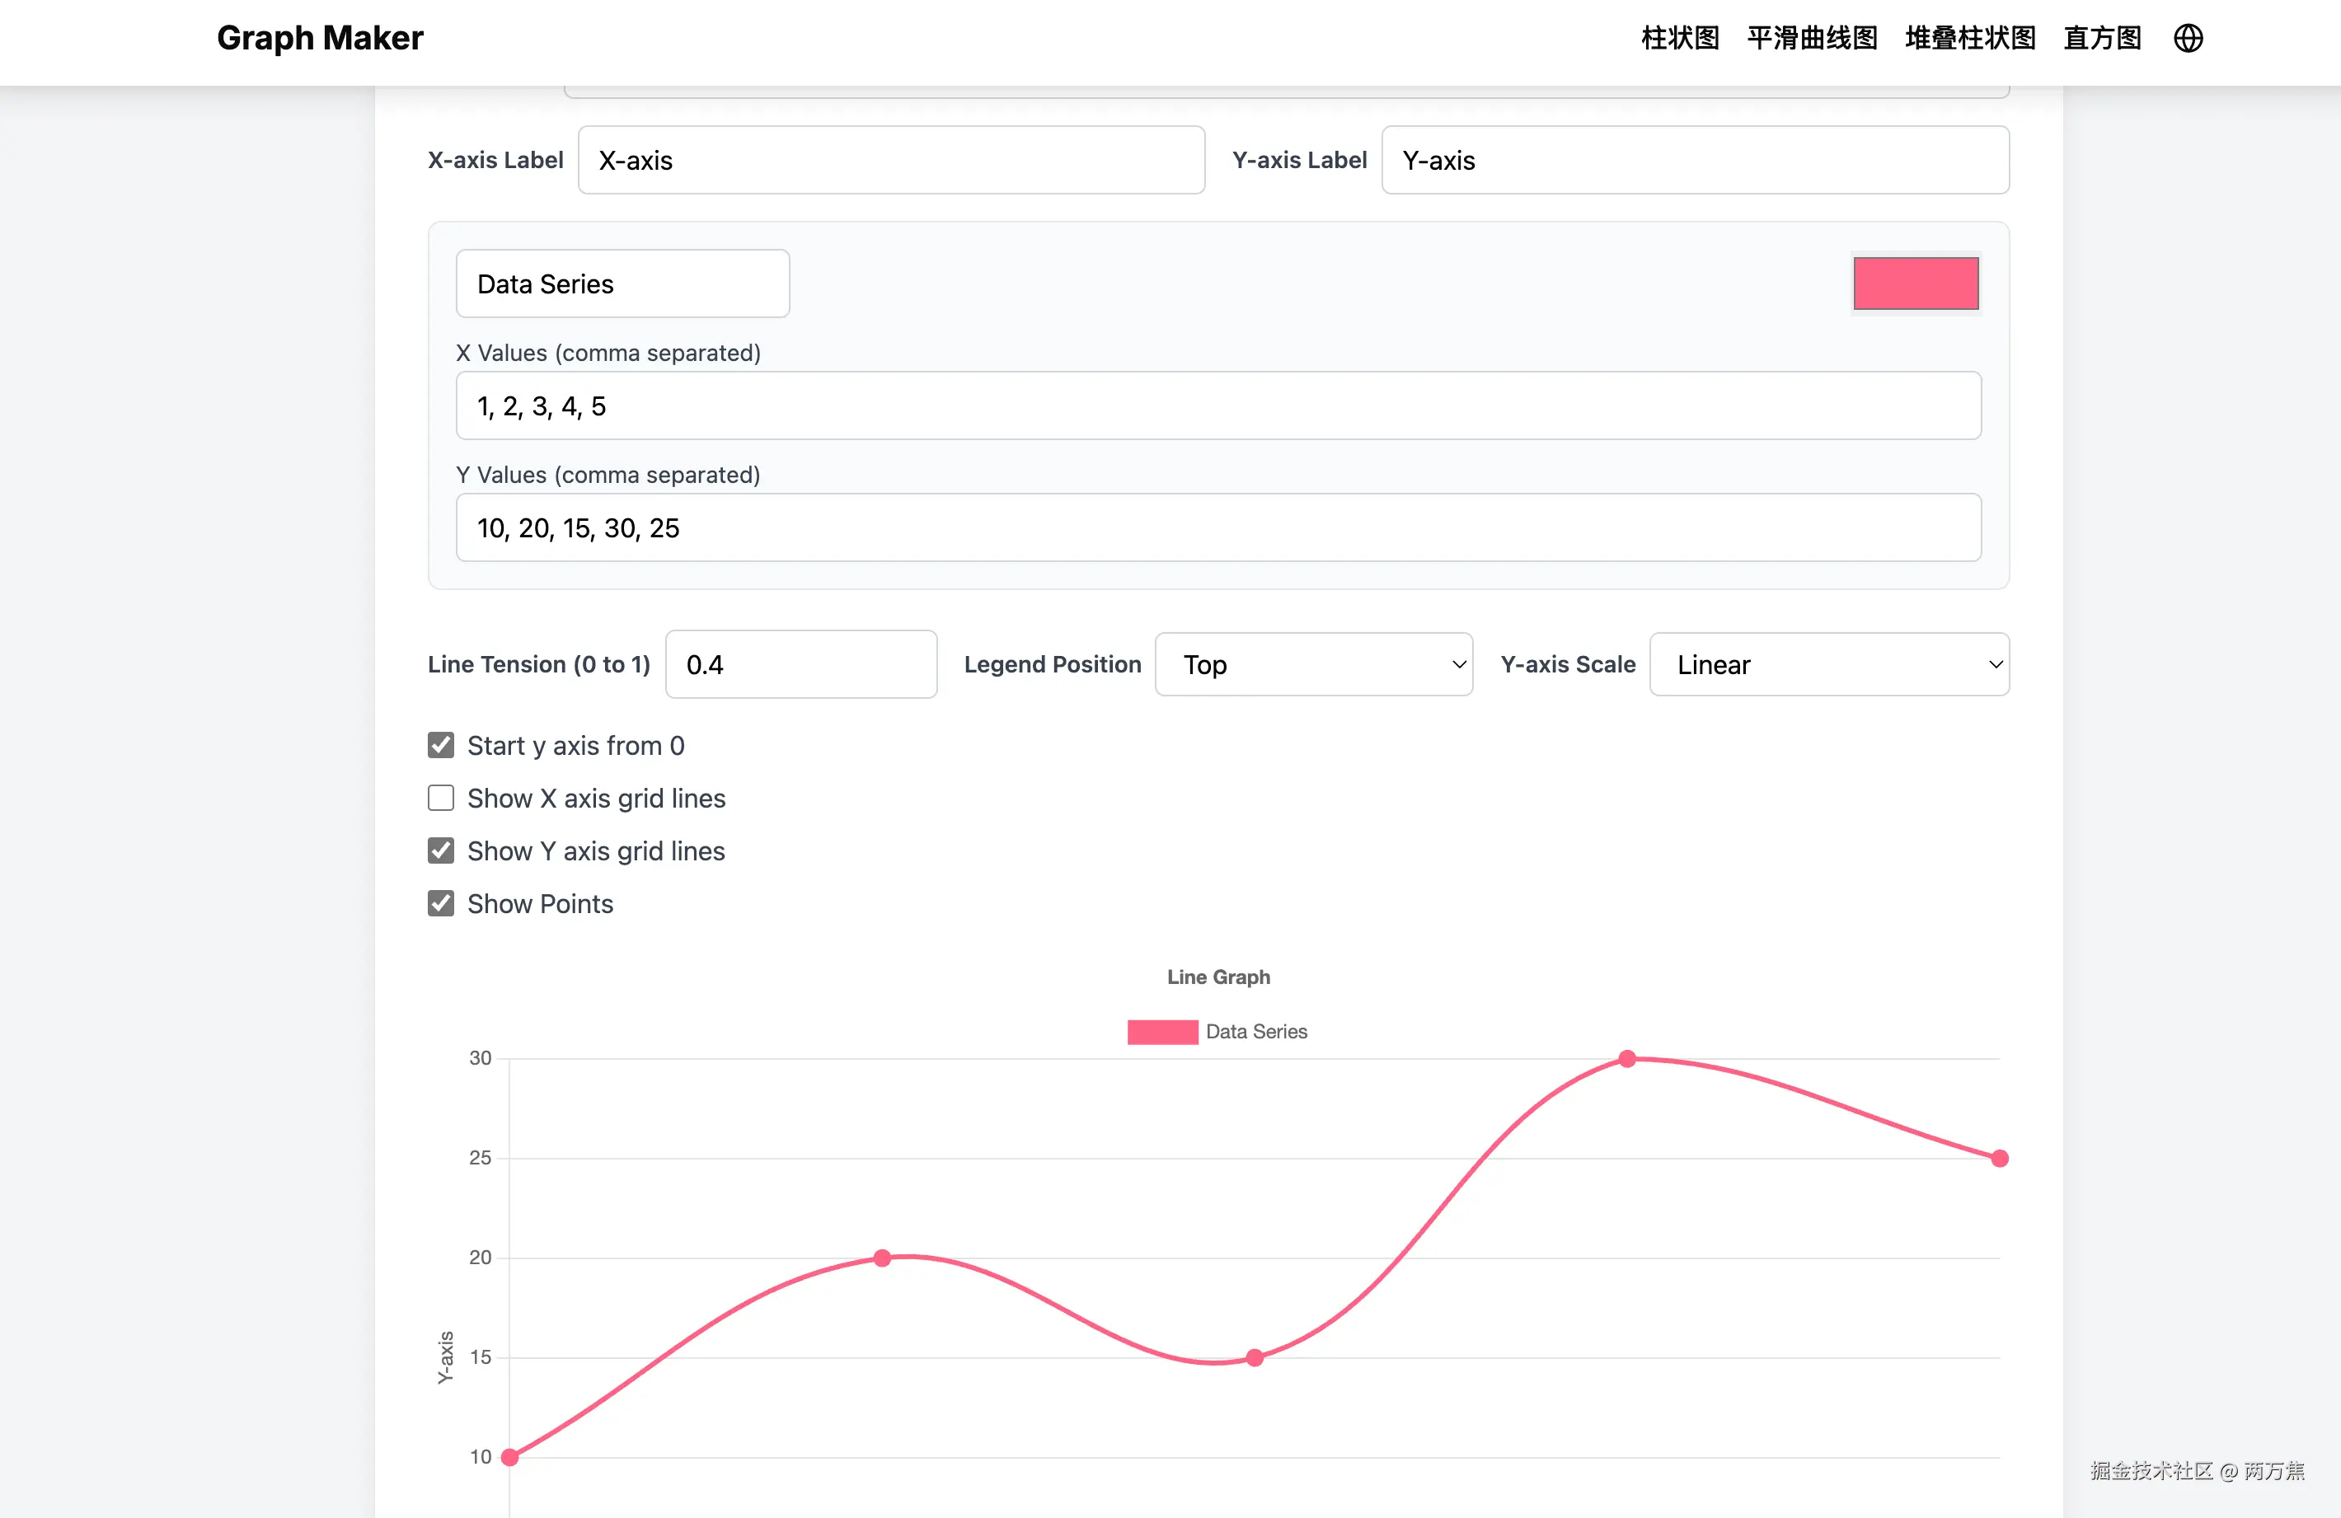Click the Data Series name field
Viewport: 2341px width, 1518px height.
click(x=622, y=283)
